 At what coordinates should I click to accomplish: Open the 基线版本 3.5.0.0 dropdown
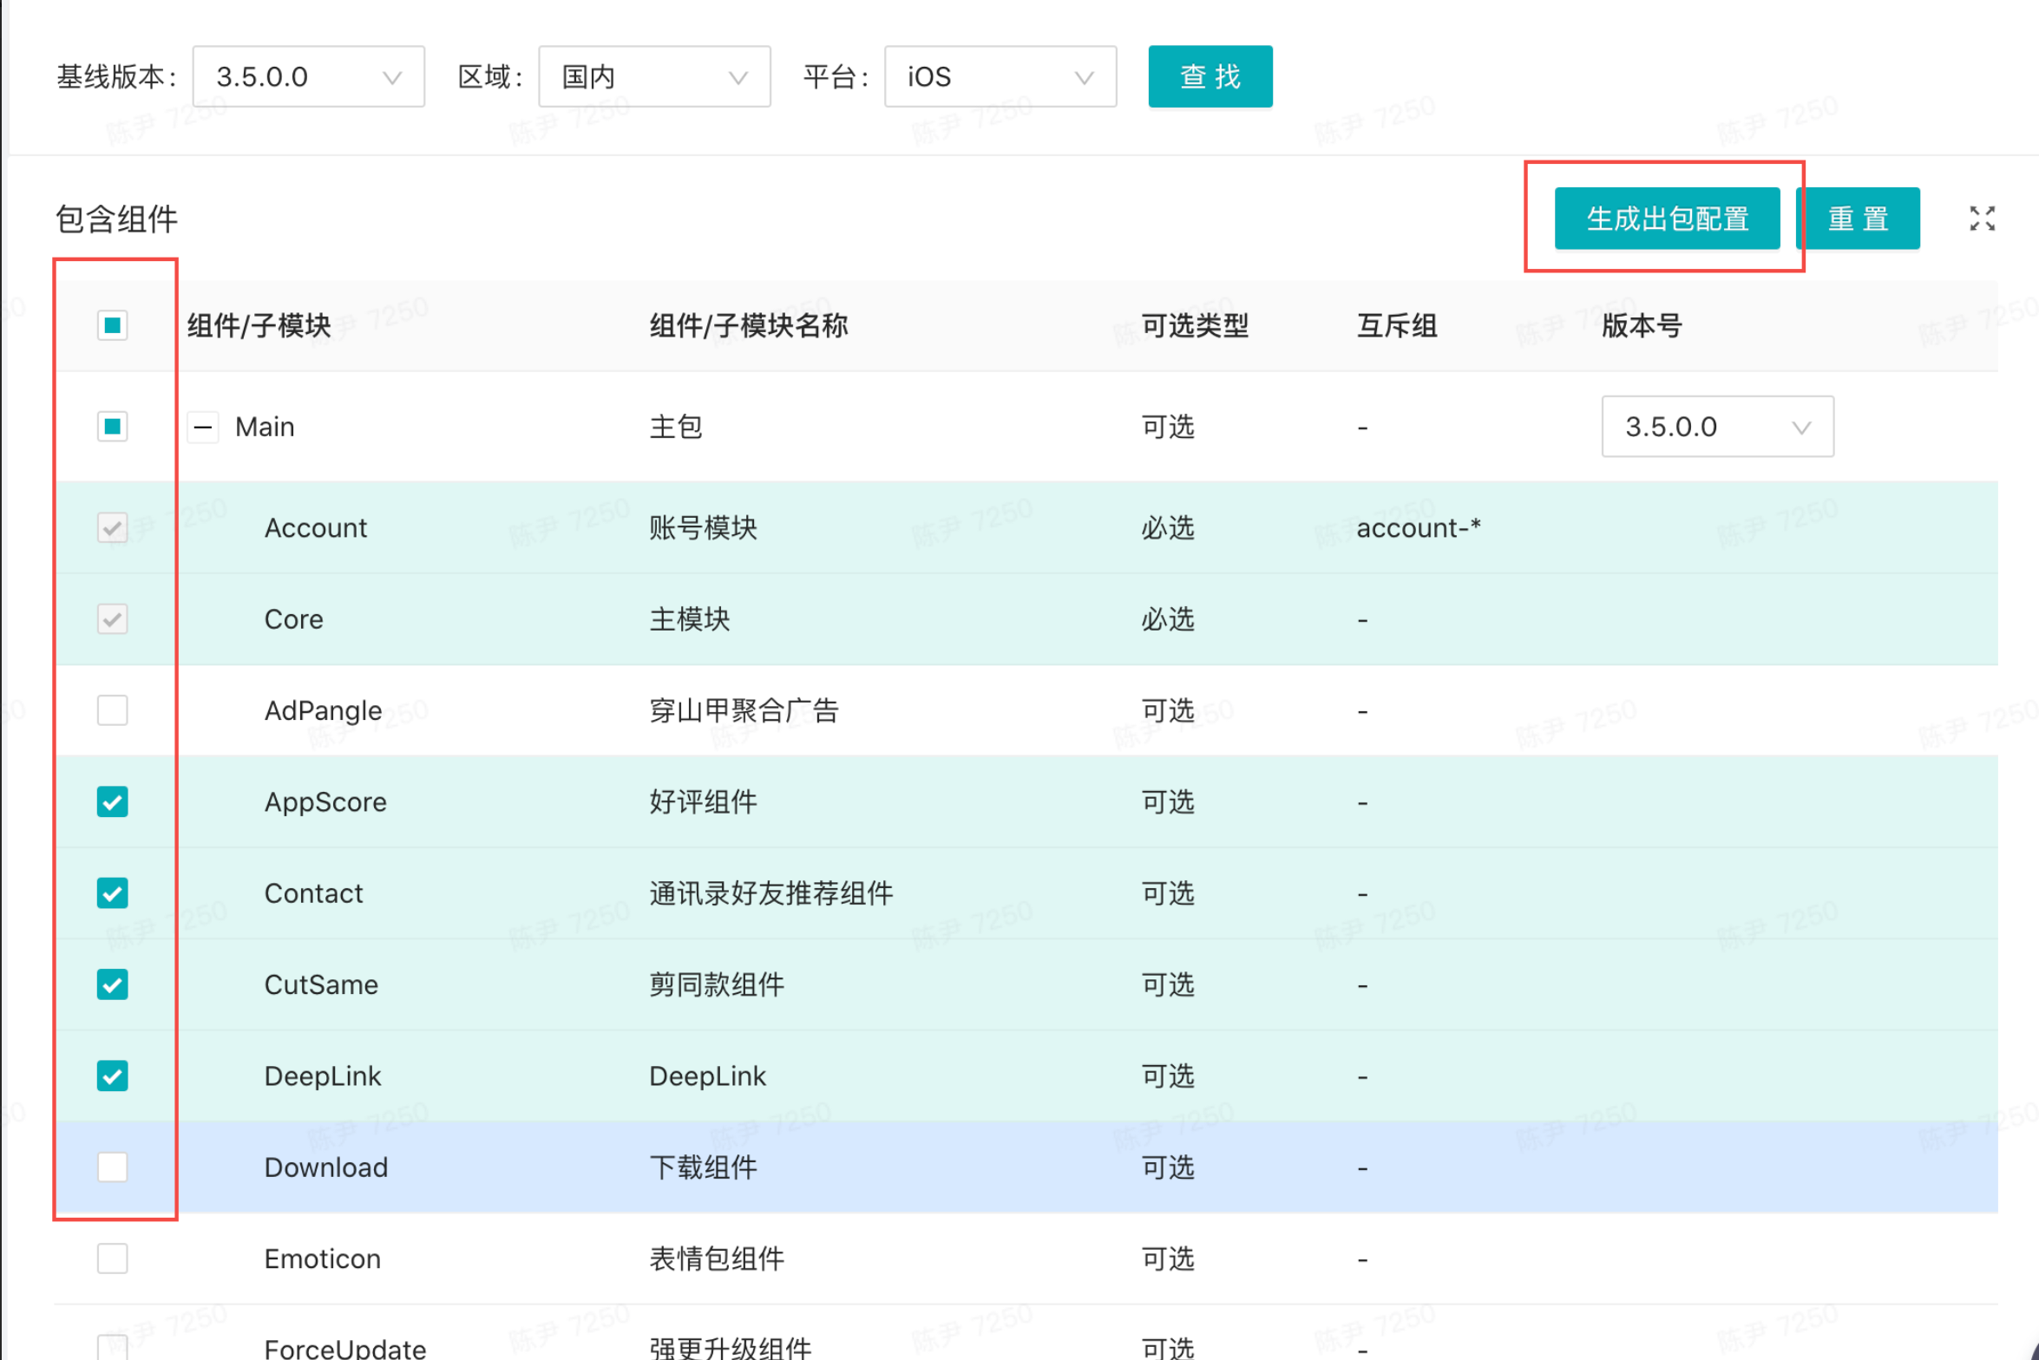pos(308,76)
